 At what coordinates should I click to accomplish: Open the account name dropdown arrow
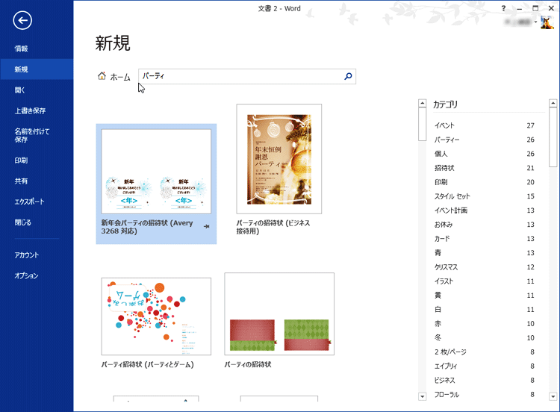pos(535,22)
